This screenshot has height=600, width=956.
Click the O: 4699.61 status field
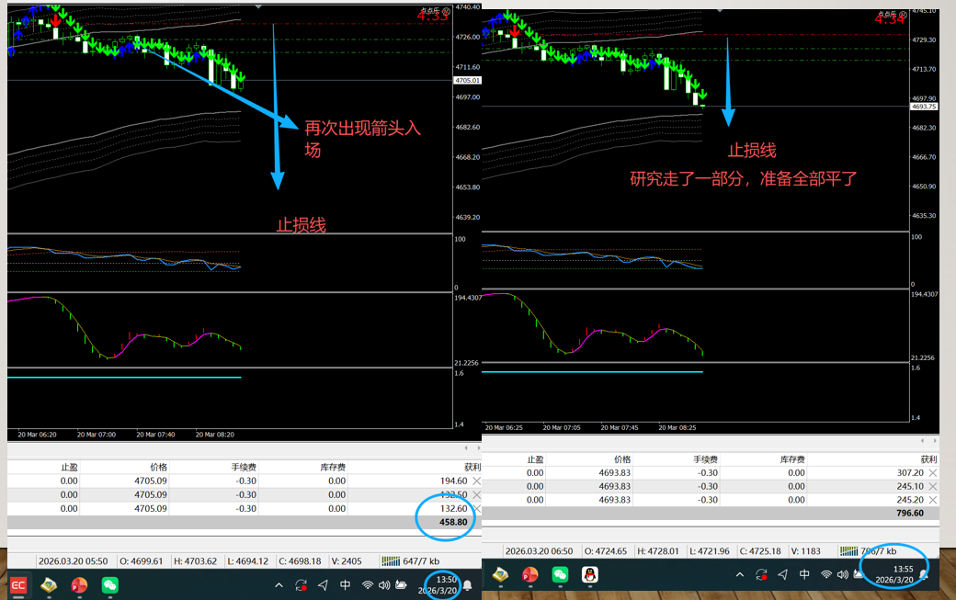point(141,561)
